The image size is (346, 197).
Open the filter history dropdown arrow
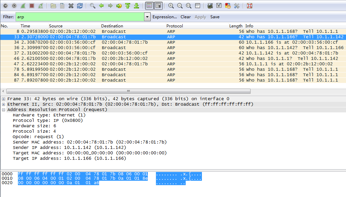point(147,17)
